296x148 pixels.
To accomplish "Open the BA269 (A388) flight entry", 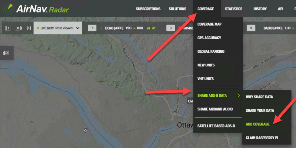I will pos(273,28).
